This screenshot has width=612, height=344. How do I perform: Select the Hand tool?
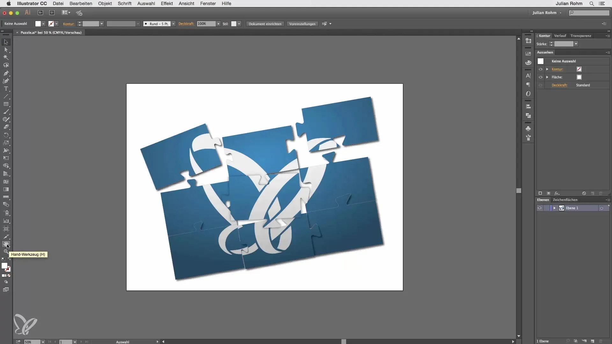pos(6,244)
